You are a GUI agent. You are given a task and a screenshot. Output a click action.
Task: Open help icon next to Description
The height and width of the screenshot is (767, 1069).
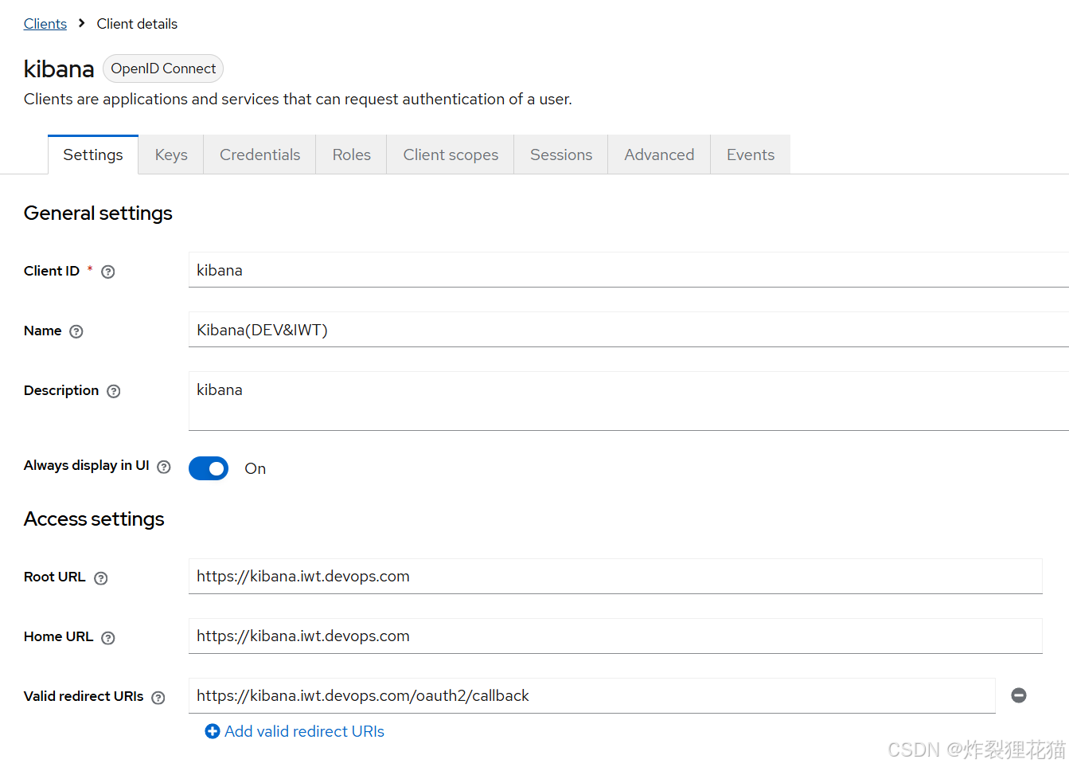point(114,391)
